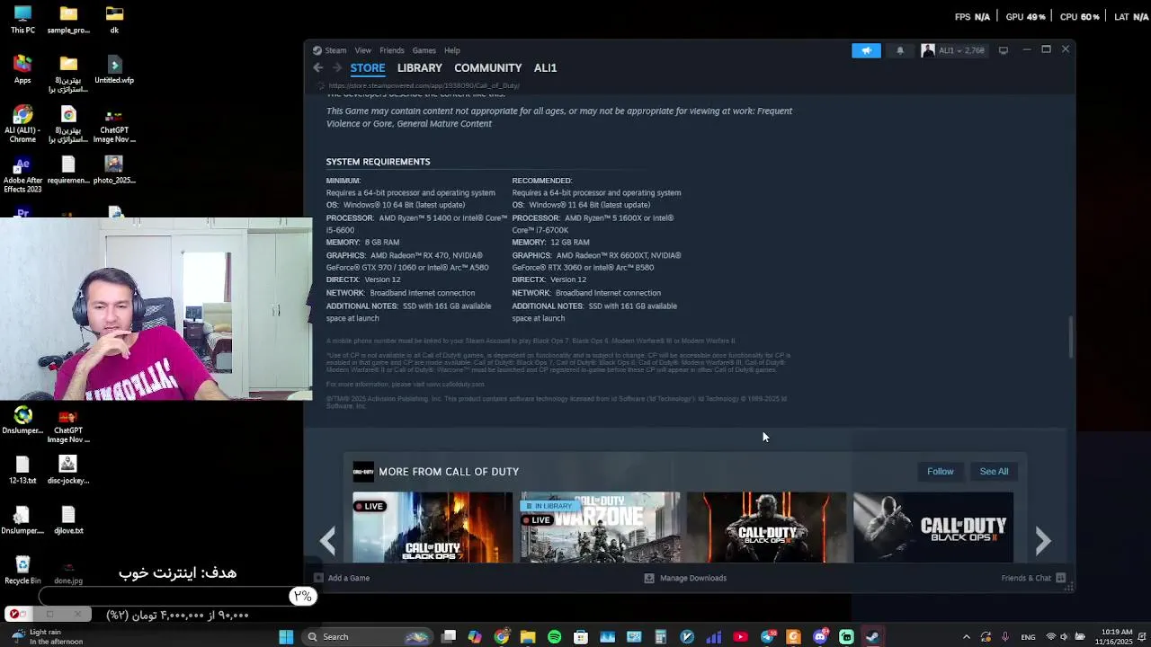The image size is (1151, 647).
Task: Open Microsoft Store from the taskbar
Action: click(581, 637)
